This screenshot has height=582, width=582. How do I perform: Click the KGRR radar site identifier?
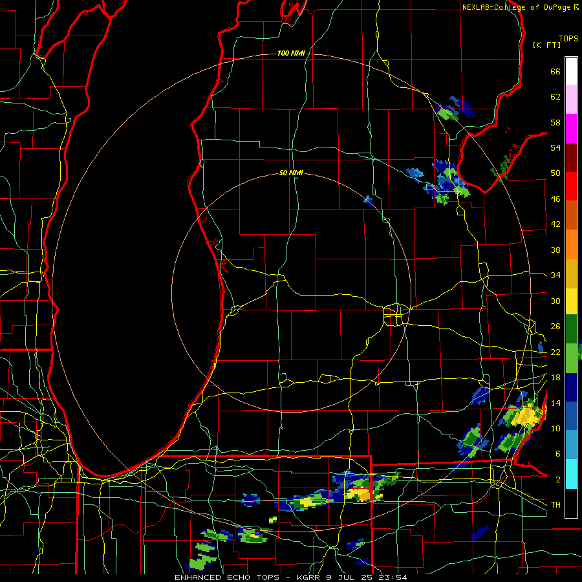pos(310,577)
